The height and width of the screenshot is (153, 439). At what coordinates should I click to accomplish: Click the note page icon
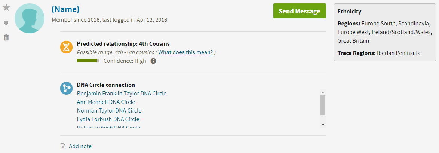point(63,146)
